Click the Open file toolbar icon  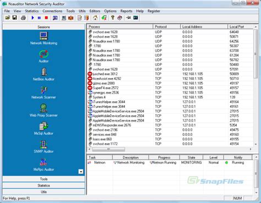point(8,18)
